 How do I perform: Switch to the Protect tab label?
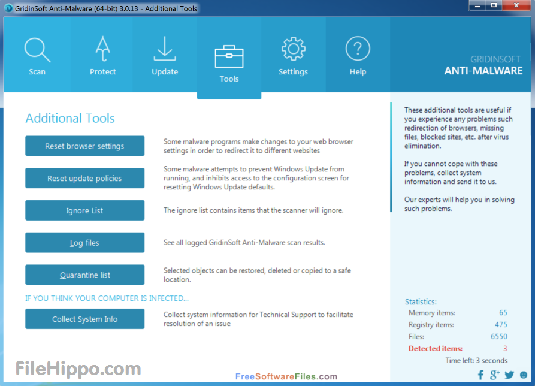[x=102, y=72]
